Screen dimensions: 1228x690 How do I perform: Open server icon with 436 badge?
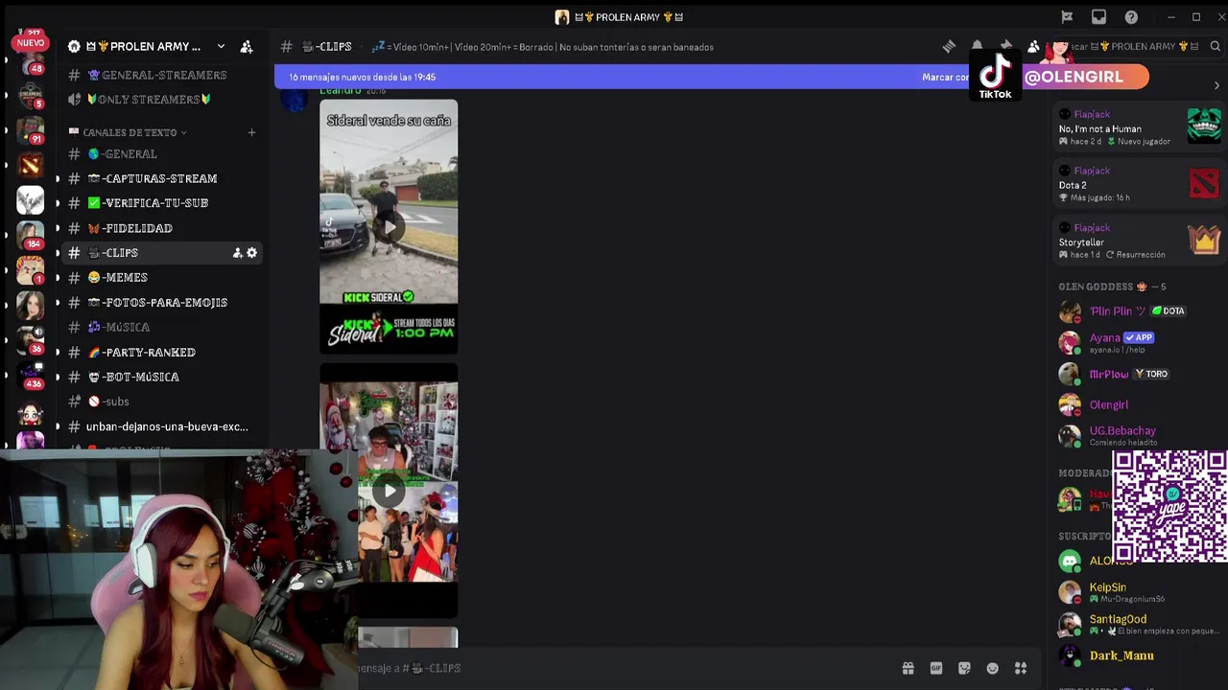coord(30,375)
